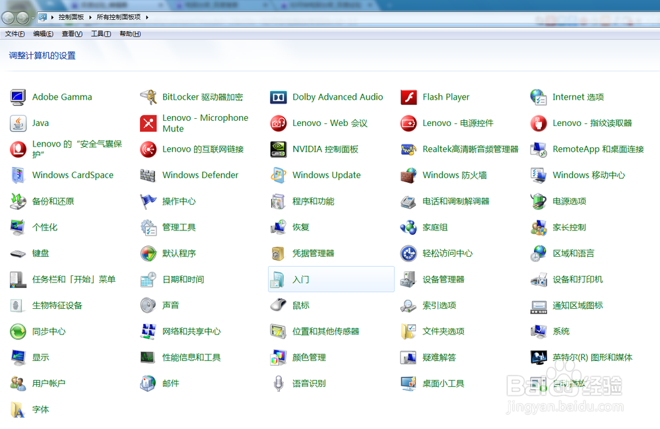Open the Java coffee cup icon
This screenshot has height=429, width=660.
click(18, 123)
